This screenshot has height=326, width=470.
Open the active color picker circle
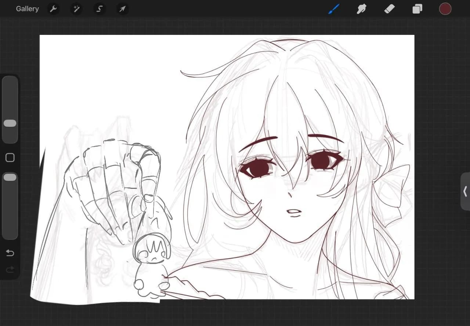(445, 9)
